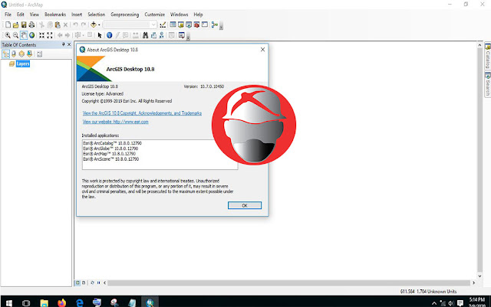Open the Find Route tool

pos(153,35)
